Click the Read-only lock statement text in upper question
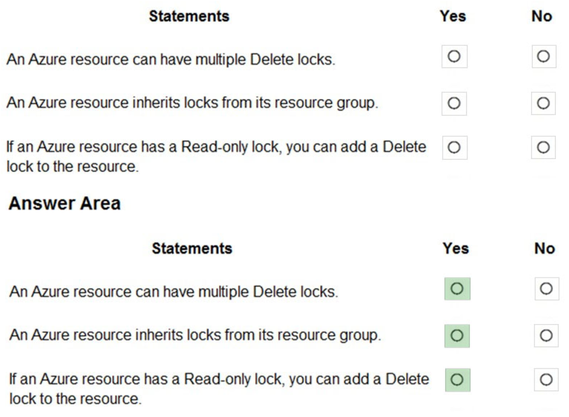 click(216, 156)
